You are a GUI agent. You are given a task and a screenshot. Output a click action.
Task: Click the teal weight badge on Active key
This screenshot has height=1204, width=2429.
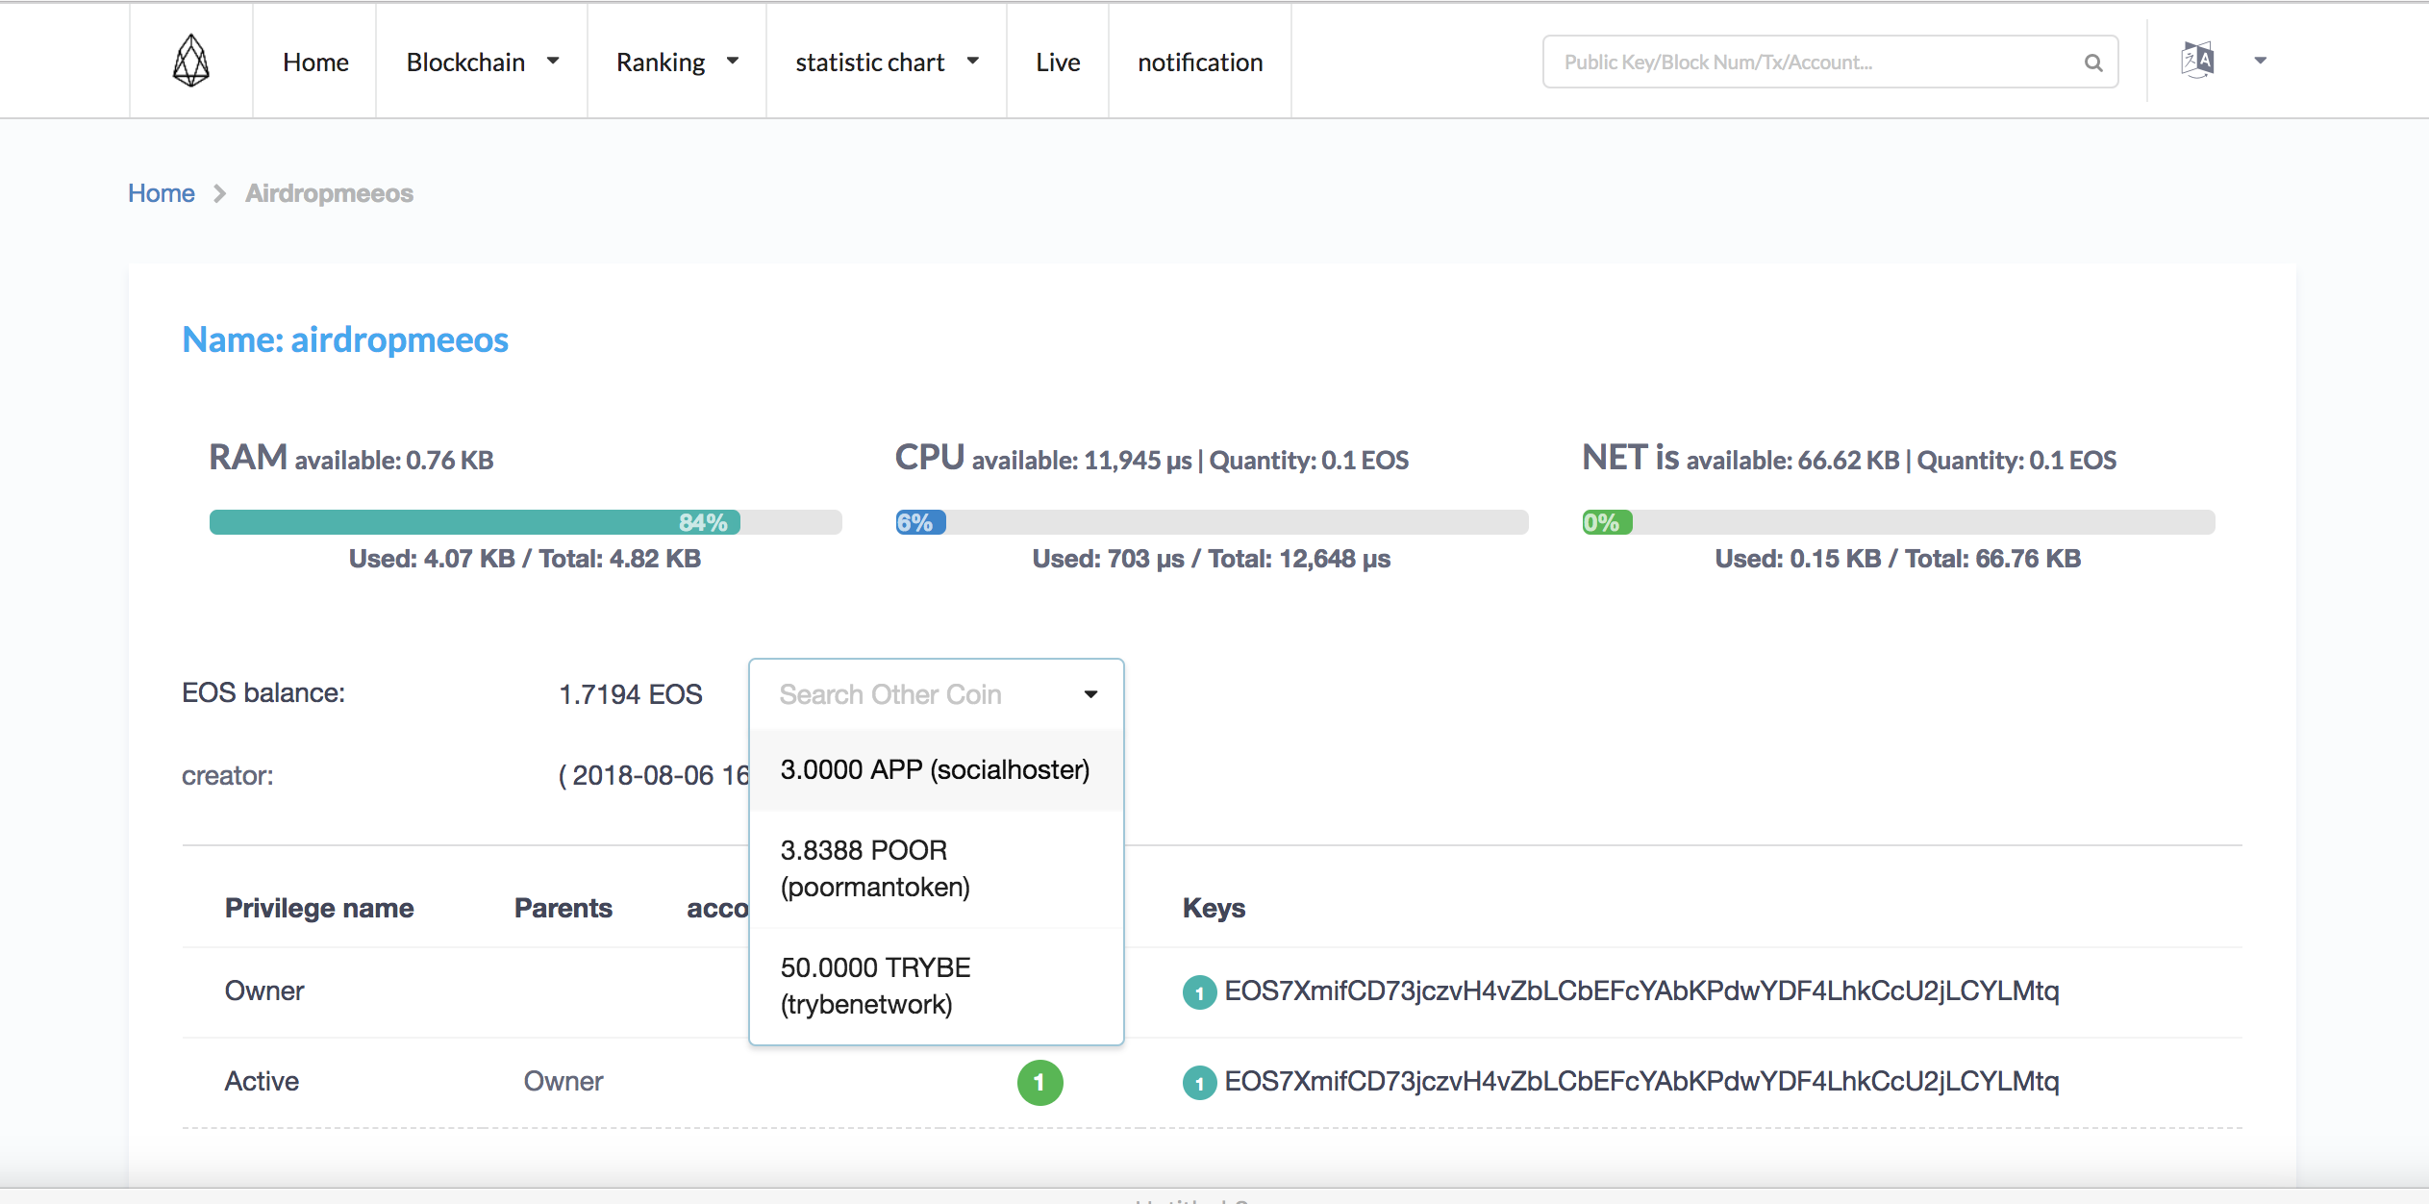click(x=1198, y=1082)
